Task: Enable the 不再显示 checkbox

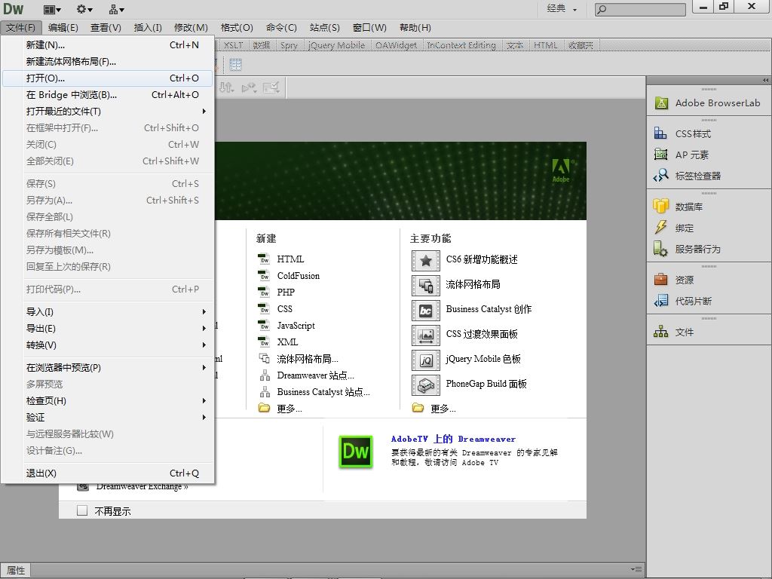Action: tap(82, 511)
